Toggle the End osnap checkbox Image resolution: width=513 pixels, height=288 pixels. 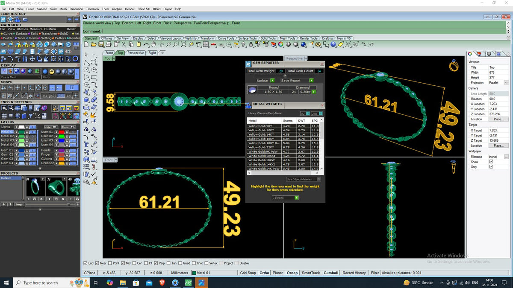click(85, 263)
